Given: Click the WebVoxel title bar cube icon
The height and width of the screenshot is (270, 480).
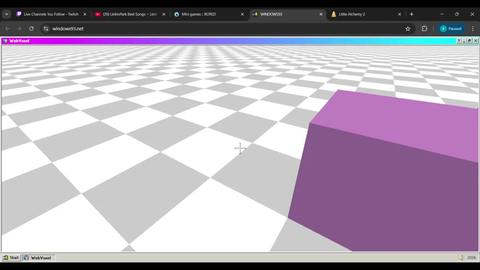Looking at the screenshot, I should 5,41.
